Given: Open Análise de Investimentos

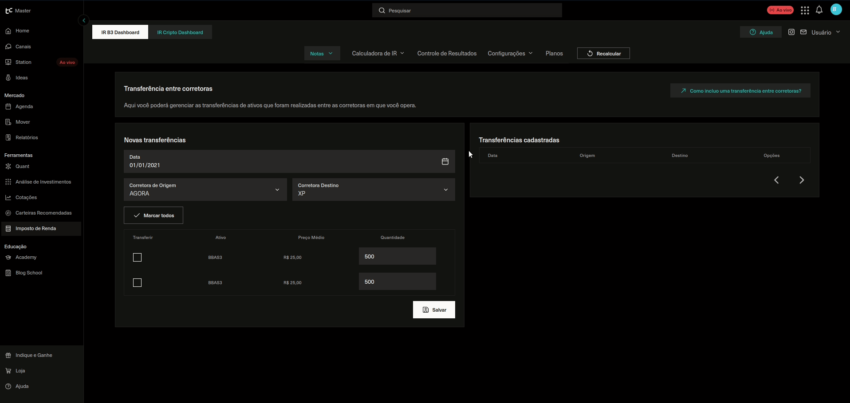Looking at the screenshot, I should tap(43, 182).
